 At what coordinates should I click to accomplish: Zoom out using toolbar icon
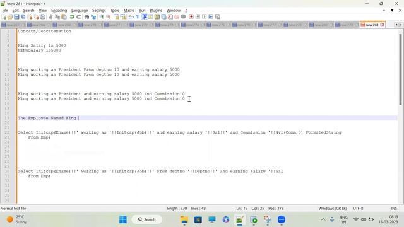(108, 17)
